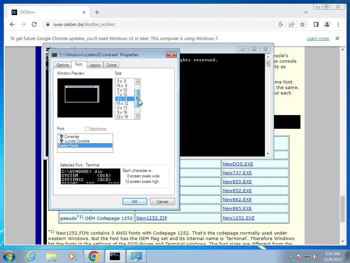350x263 pixels.
Task: Download New737.EXE
Action: coord(237,173)
